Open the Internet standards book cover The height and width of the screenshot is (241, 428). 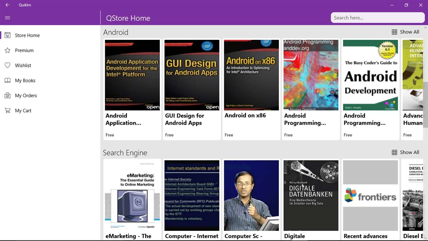tap(192, 195)
